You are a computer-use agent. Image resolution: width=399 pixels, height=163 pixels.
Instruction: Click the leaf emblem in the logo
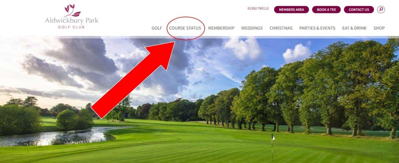(72, 10)
